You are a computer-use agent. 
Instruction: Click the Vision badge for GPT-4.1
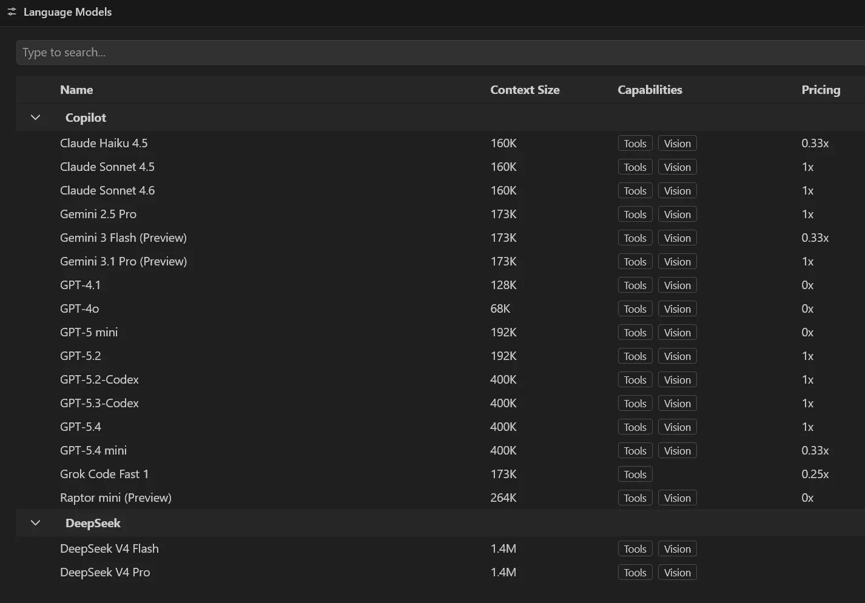click(678, 285)
